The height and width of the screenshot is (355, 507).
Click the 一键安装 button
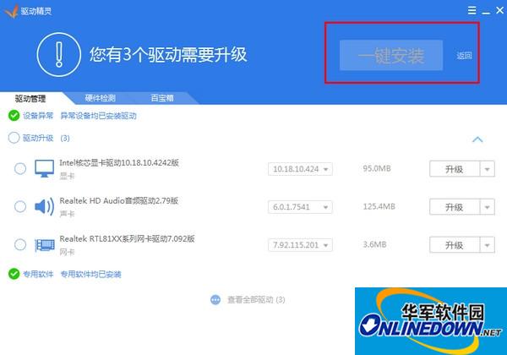[391, 55]
